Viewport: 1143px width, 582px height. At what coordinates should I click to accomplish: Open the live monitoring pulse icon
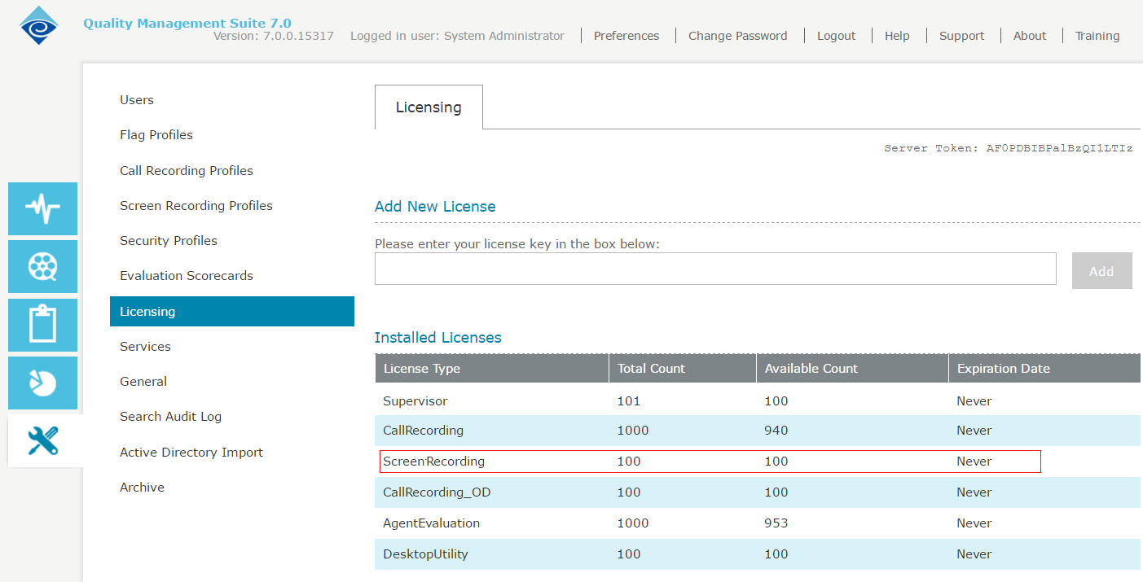pyautogui.click(x=42, y=208)
